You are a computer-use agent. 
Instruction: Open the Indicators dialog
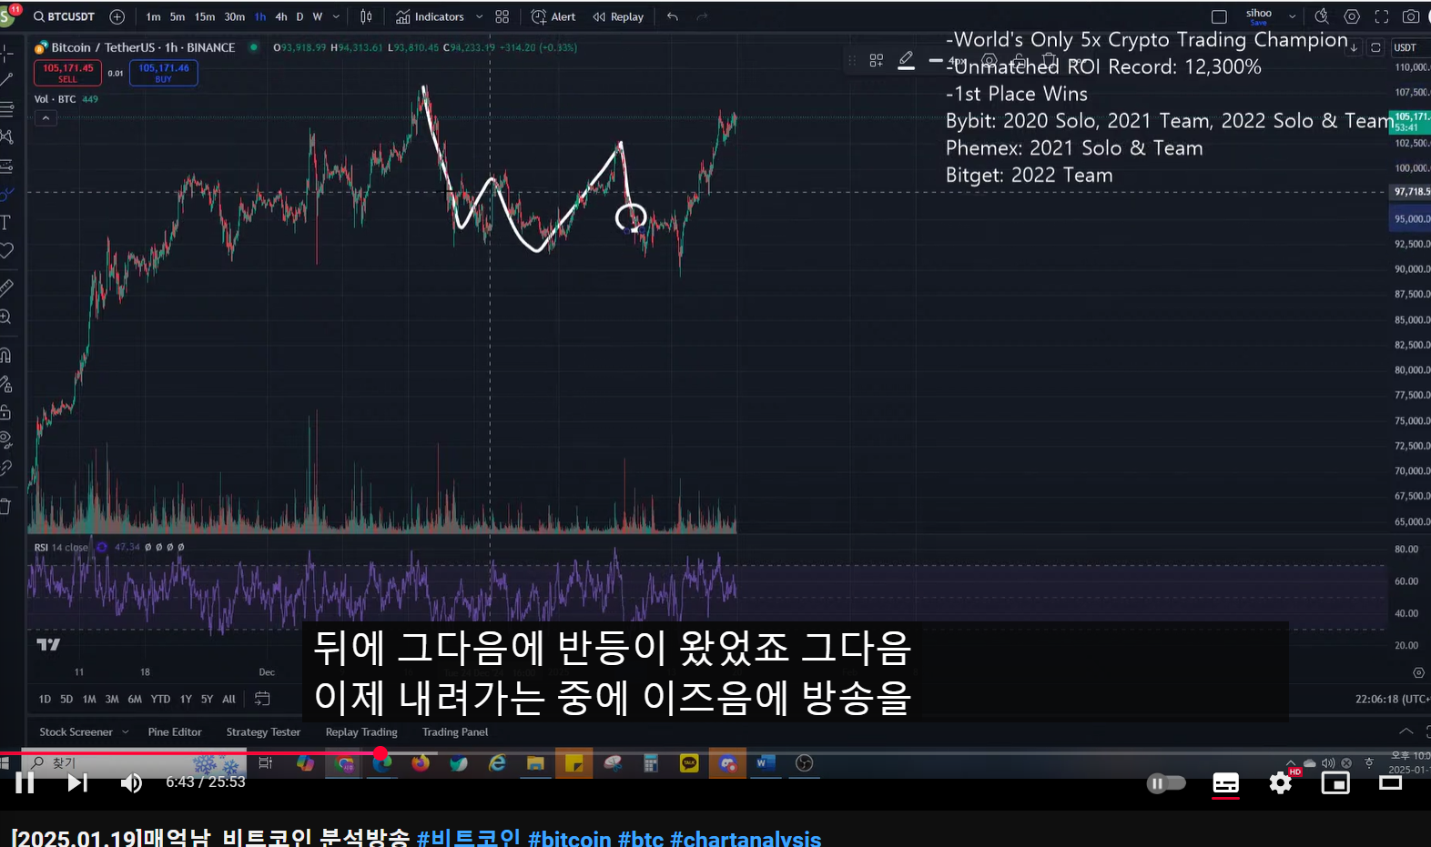point(430,16)
